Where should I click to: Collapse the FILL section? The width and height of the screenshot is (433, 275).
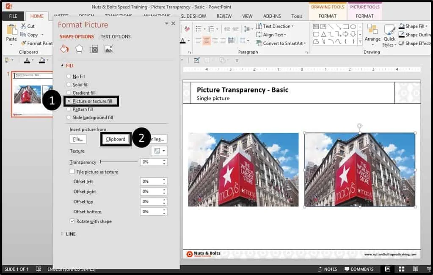[x=62, y=66]
